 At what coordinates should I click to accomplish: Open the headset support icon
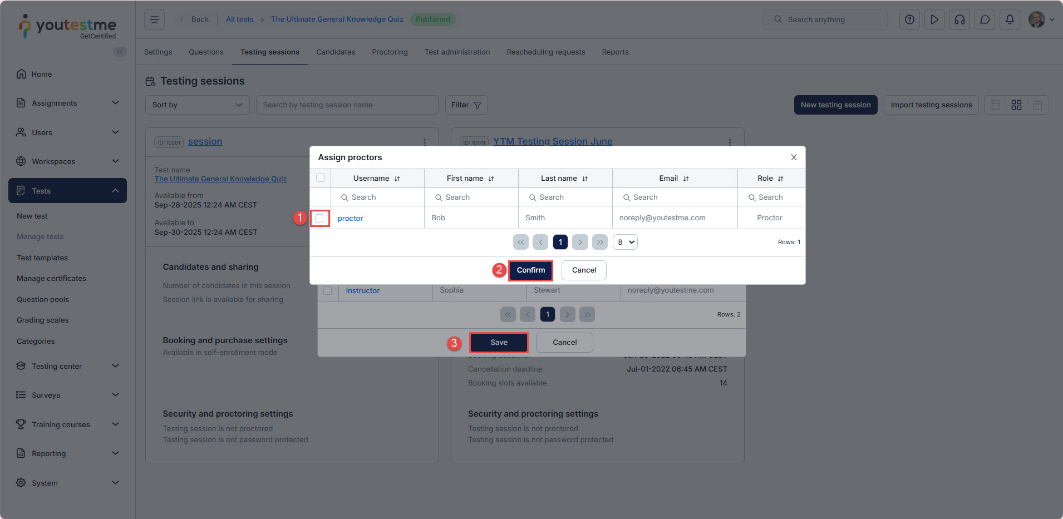pyautogui.click(x=959, y=19)
